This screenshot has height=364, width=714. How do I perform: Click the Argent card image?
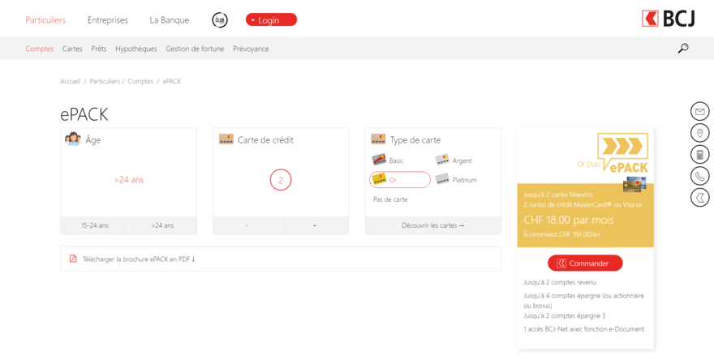click(442, 160)
